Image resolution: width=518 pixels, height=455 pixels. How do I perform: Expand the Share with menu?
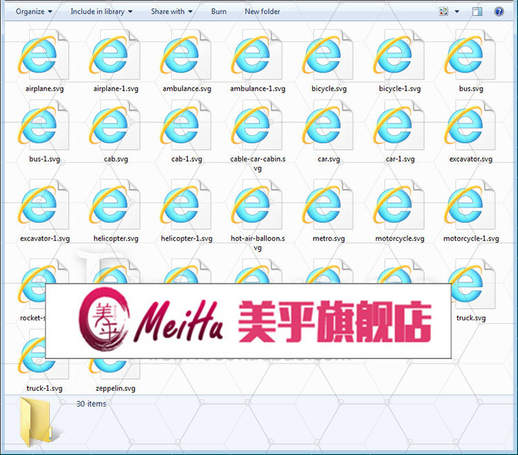click(172, 12)
